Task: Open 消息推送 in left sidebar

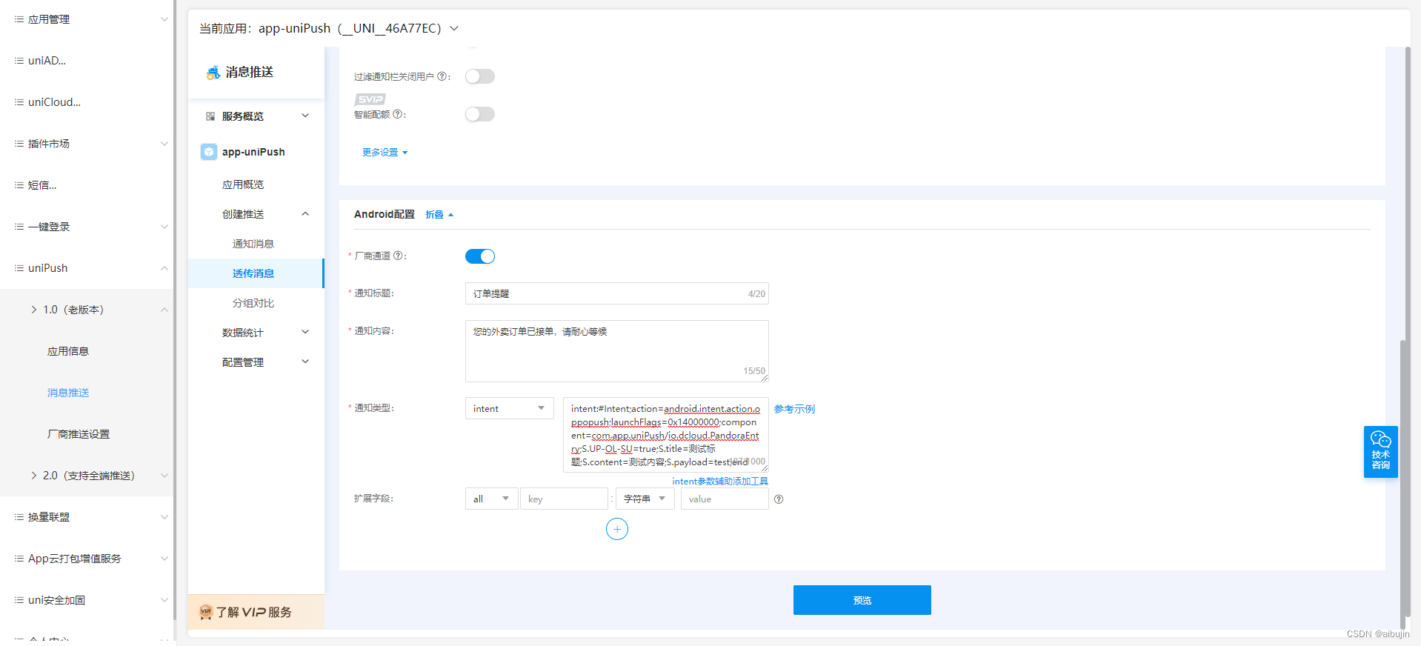Action: point(68,393)
